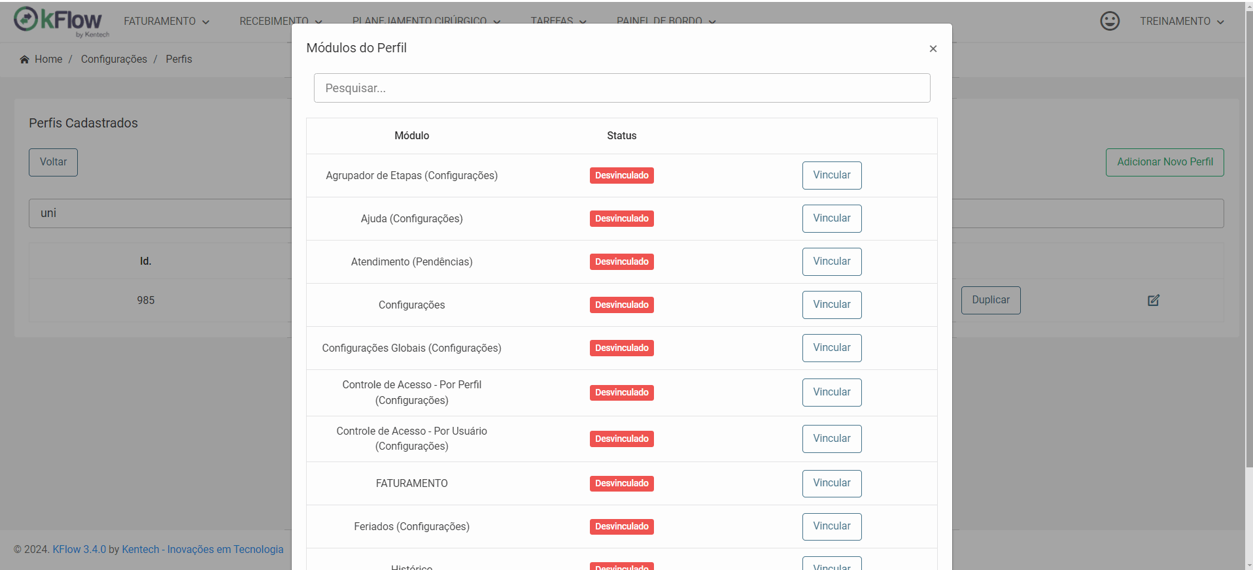Vincular the Feriados (Configurações) module
1253x570 pixels.
832,526
